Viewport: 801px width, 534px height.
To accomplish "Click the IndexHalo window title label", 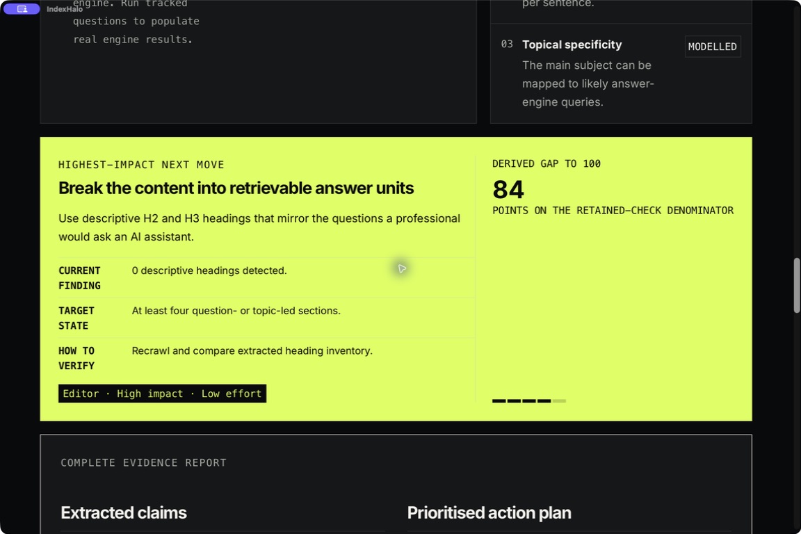I will point(65,9).
